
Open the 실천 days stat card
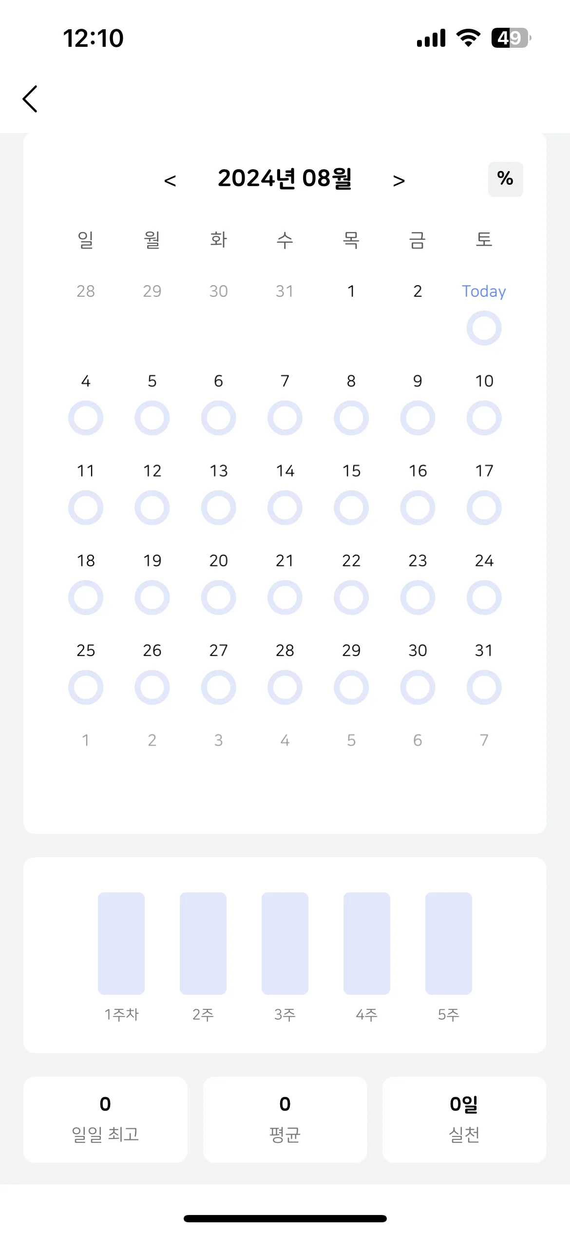(x=464, y=1119)
